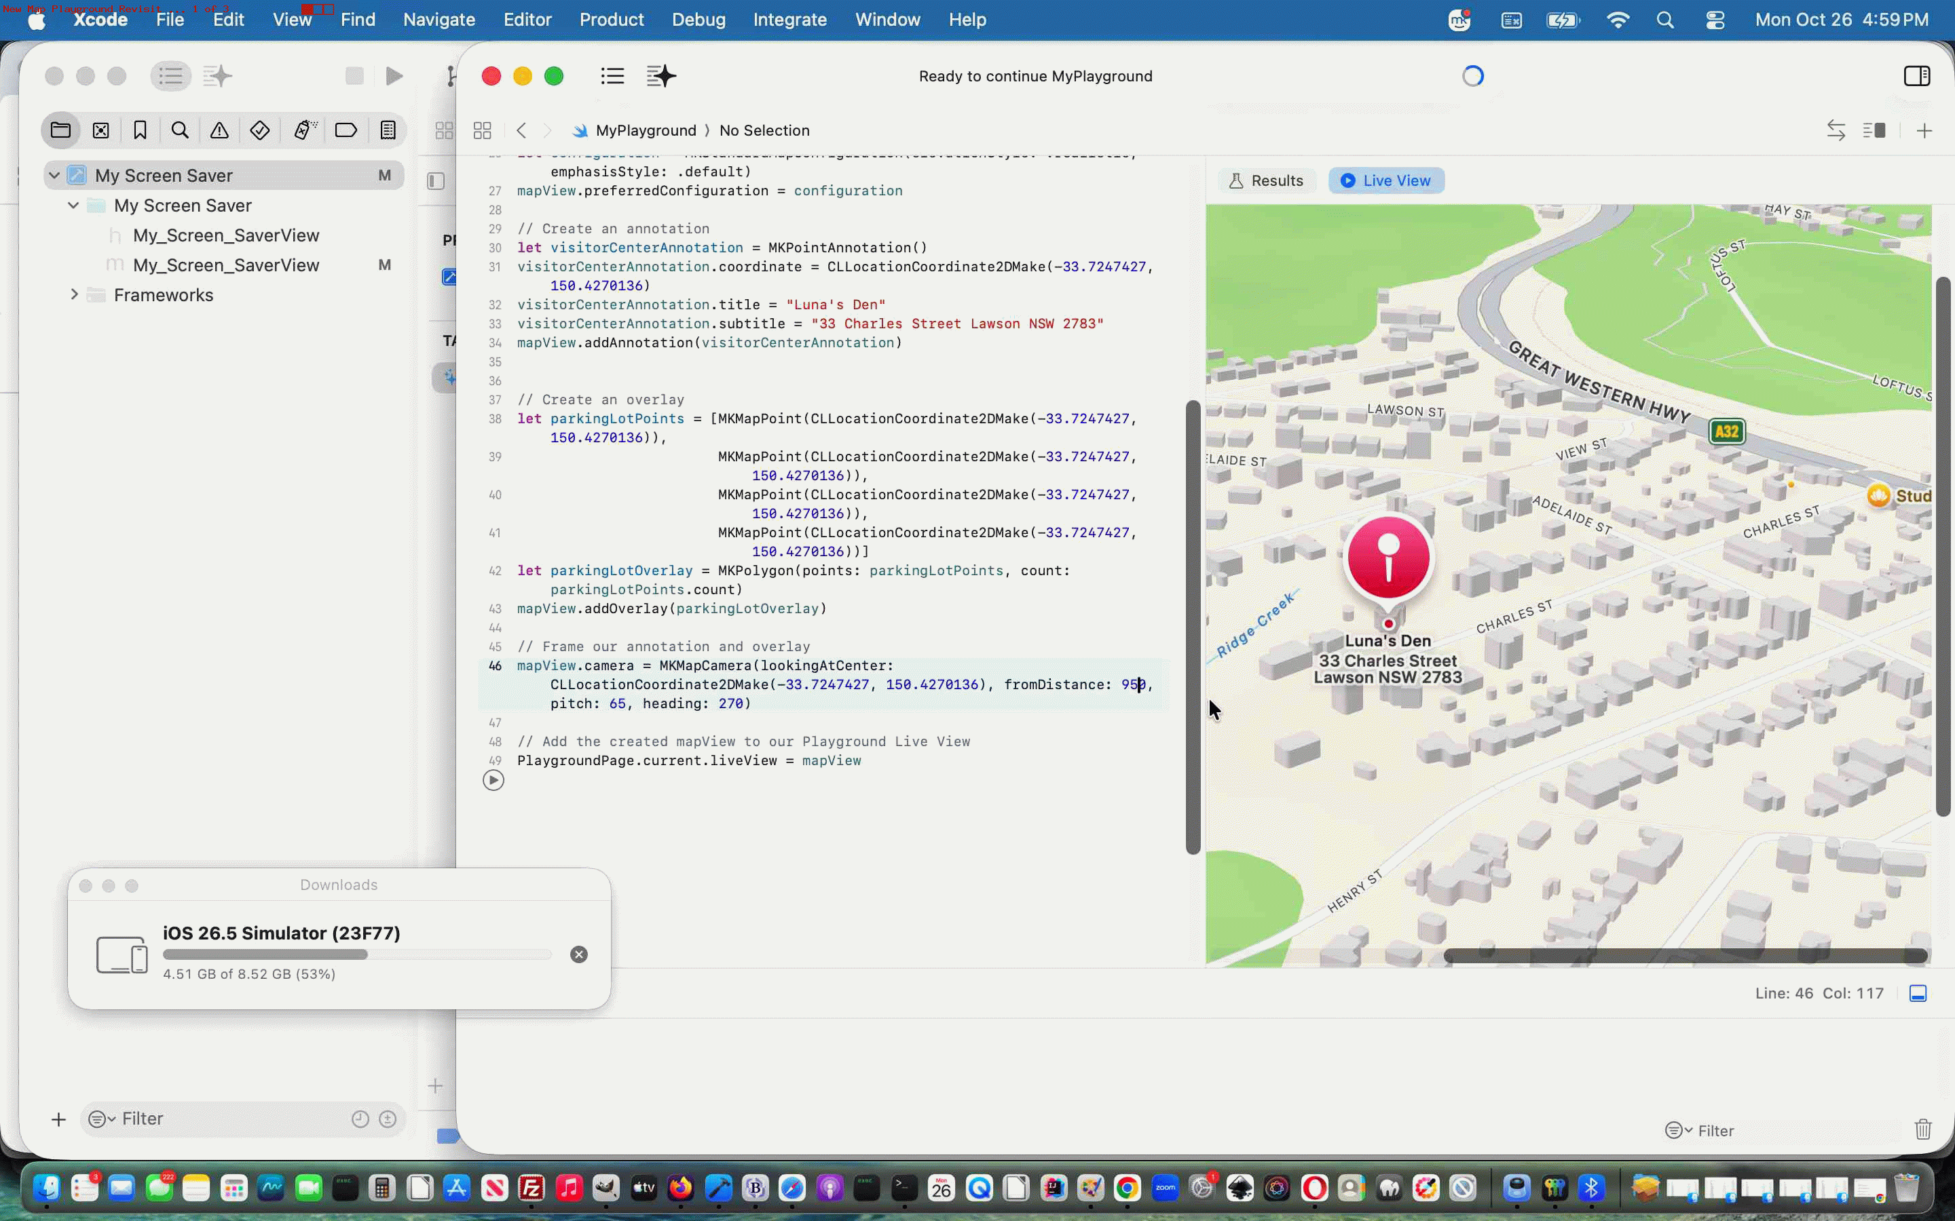Screen dimensions: 1955x1221
Task: Select the Live View tab
Action: click(1386, 181)
